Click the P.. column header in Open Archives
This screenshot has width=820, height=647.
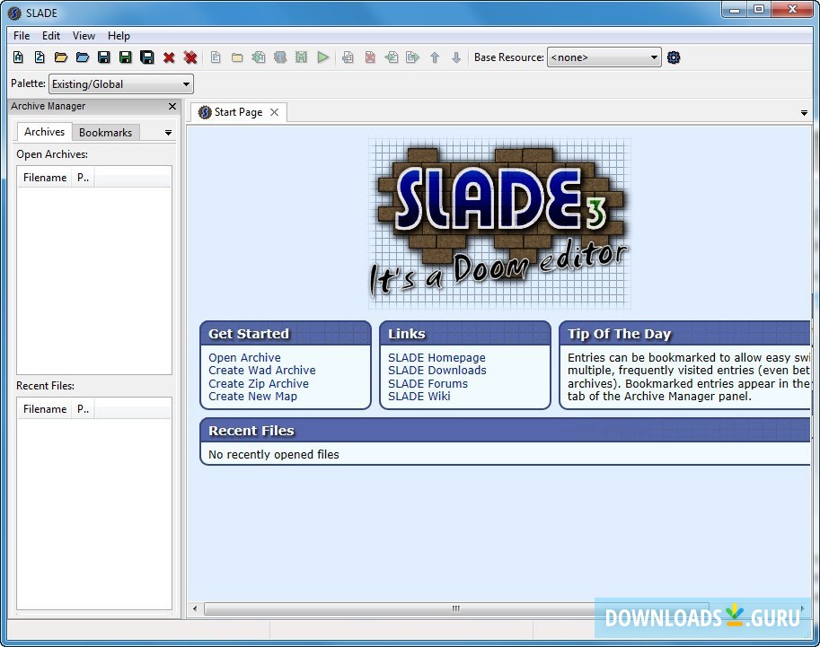[x=83, y=178]
